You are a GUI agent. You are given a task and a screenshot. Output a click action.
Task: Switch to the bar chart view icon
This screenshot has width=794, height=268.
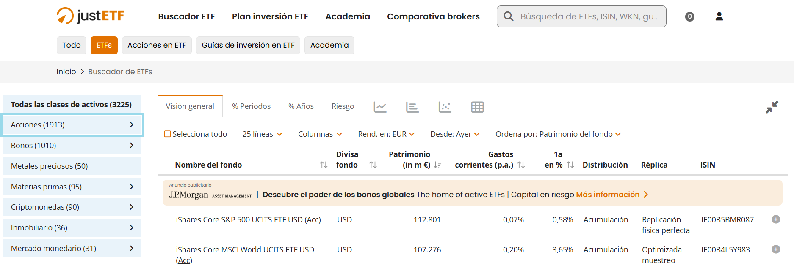(x=412, y=107)
